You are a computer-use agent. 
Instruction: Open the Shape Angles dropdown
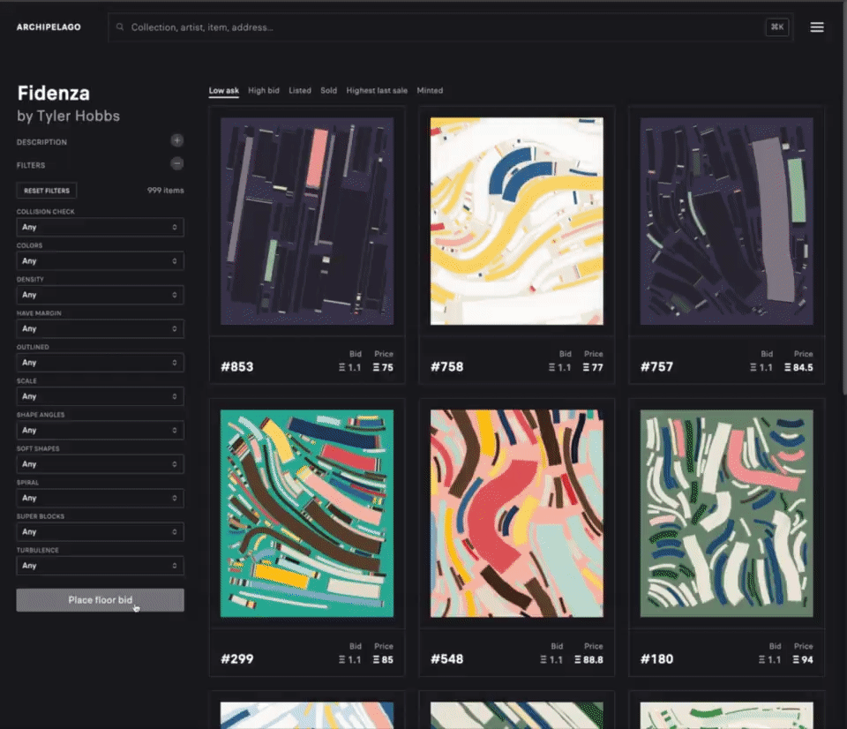(x=100, y=430)
